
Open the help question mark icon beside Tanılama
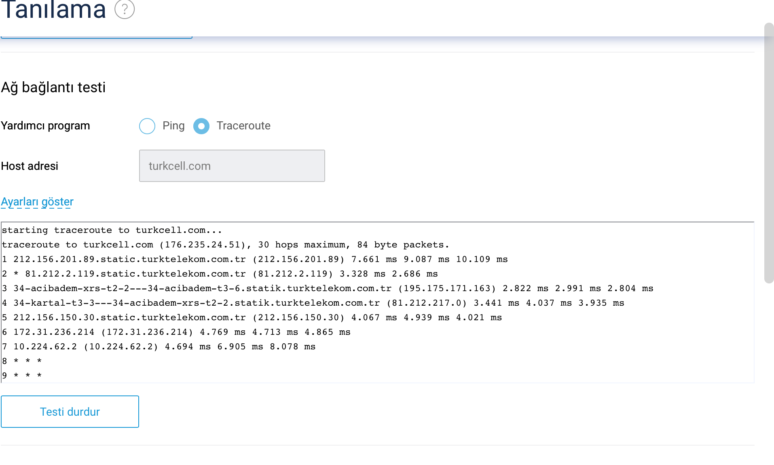coord(125,9)
